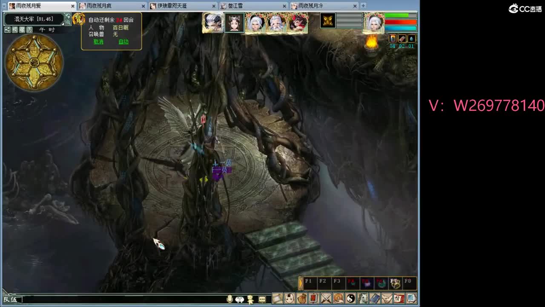The width and height of the screenshot is (545, 307).
Task: Open the yin-yang skills icon
Action: pyautogui.click(x=350, y=298)
